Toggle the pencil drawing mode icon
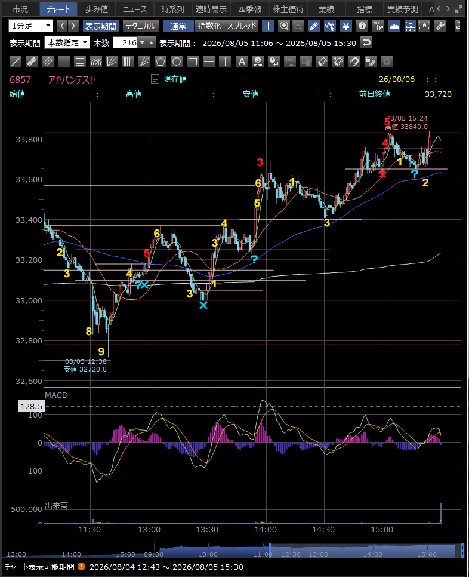Image resolution: width=469 pixels, height=577 pixels. (314, 26)
